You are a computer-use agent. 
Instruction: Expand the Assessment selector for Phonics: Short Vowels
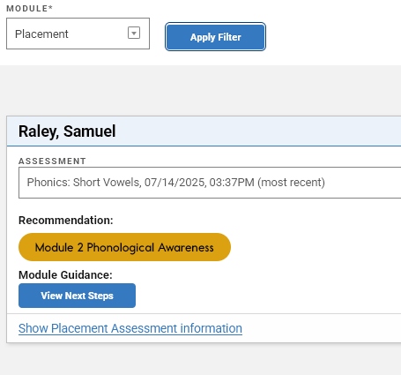[x=210, y=183]
